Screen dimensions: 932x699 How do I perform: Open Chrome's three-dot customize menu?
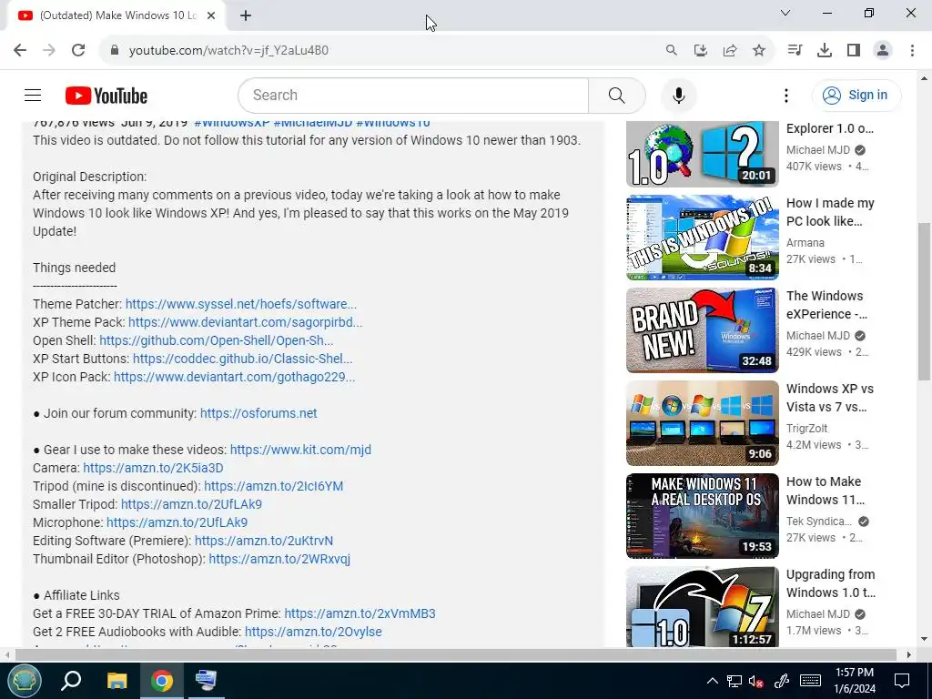tap(912, 50)
